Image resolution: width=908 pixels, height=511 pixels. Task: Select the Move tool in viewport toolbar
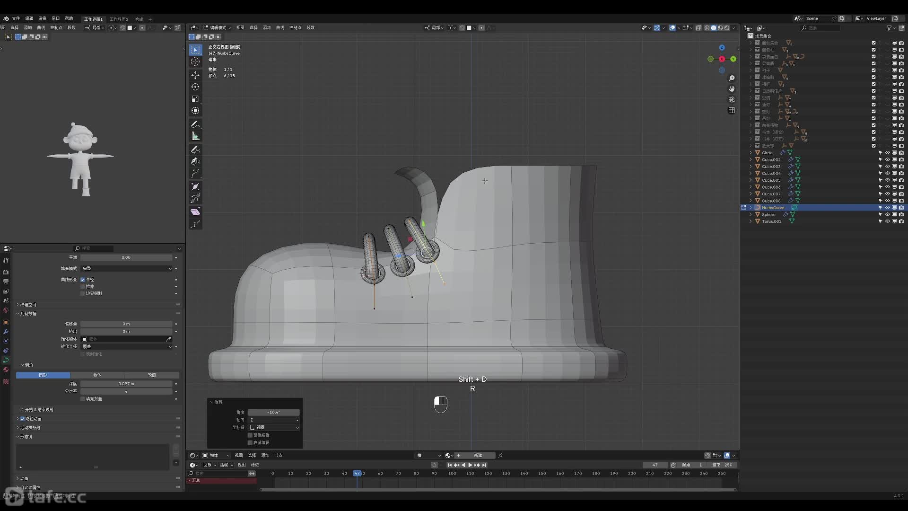coord(195,75)
